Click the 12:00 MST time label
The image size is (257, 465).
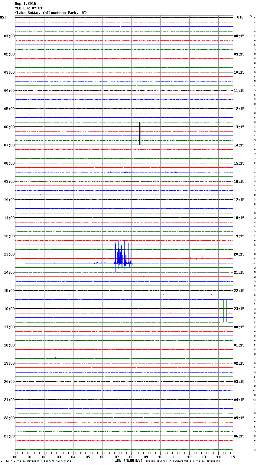9,236
